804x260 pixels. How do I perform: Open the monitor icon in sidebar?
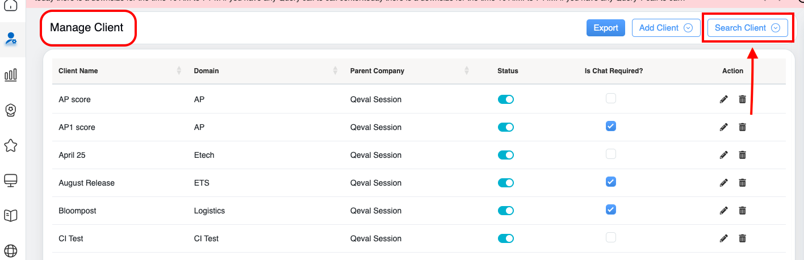pos(11,181)
